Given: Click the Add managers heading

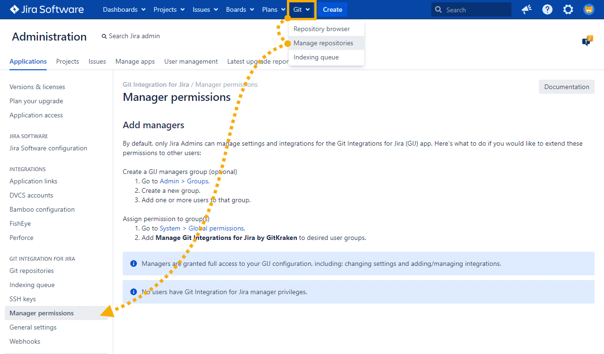Looking at the screenshot, I should click(x=153, y=125).
